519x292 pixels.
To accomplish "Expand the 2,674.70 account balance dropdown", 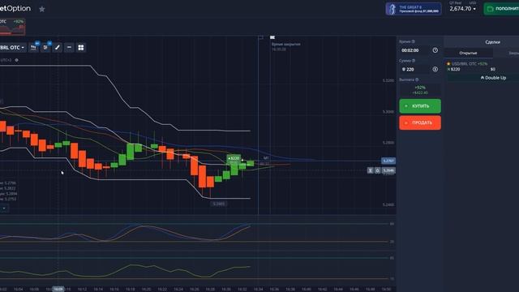I will pyautogui.click(x=463, y=9).
